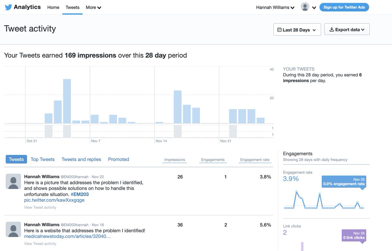Click the YOUR TWEETS sidebar heading
Viewport: 392px width, 251px height.
tap(299, 69)
